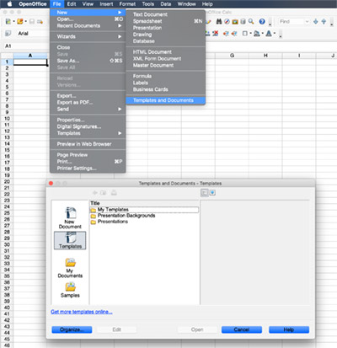Click the document as e-mail toolbar icon

coord(40,21)
